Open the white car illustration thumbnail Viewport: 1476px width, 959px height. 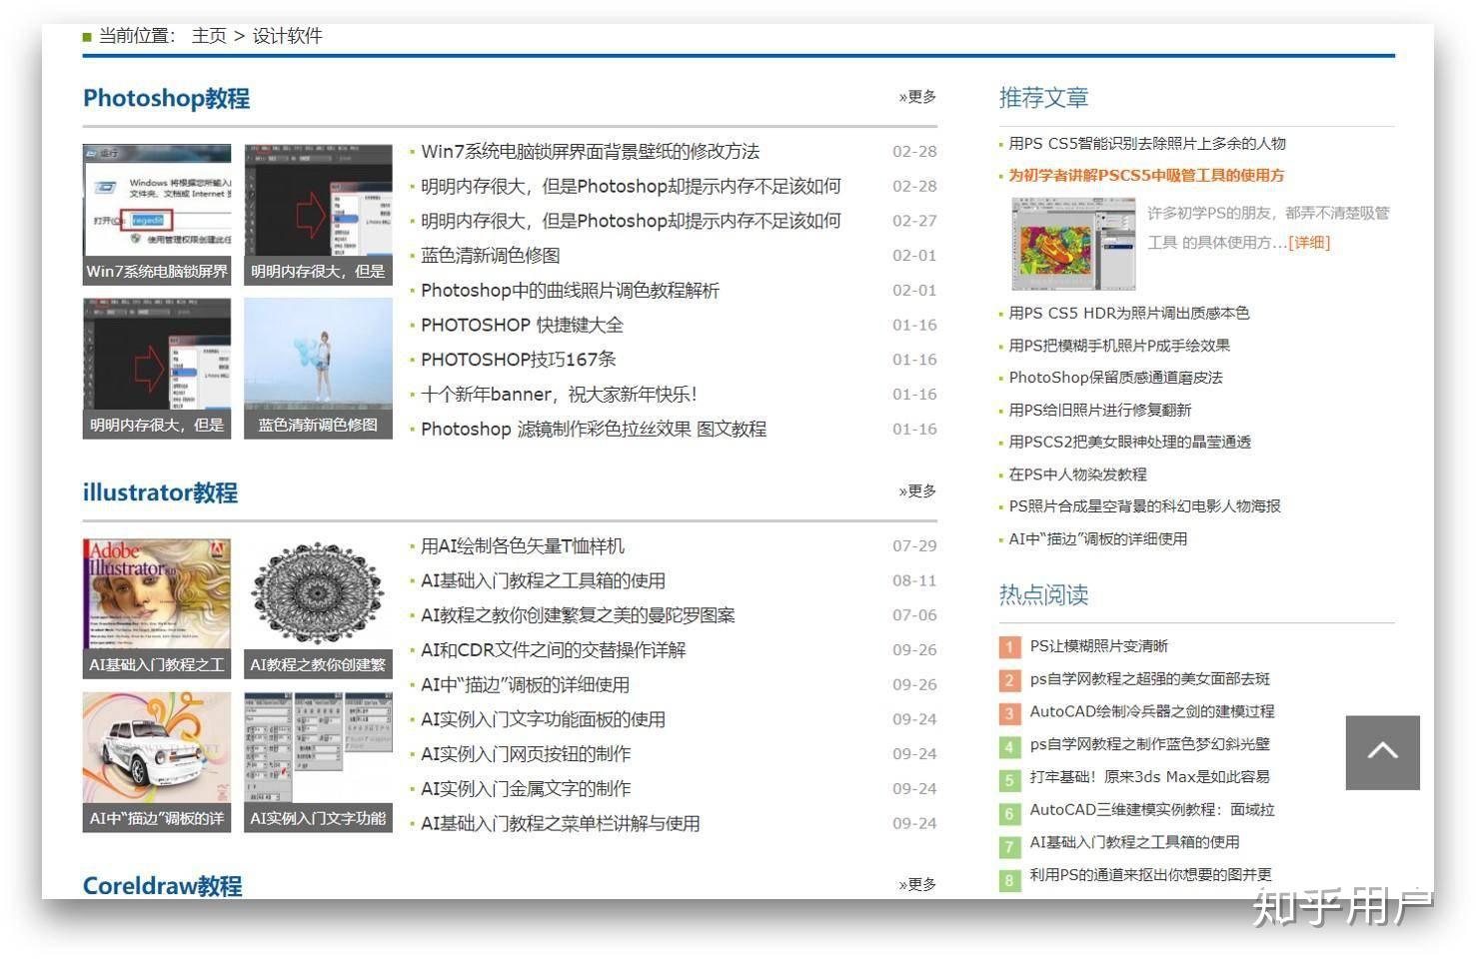click(157, 762)
